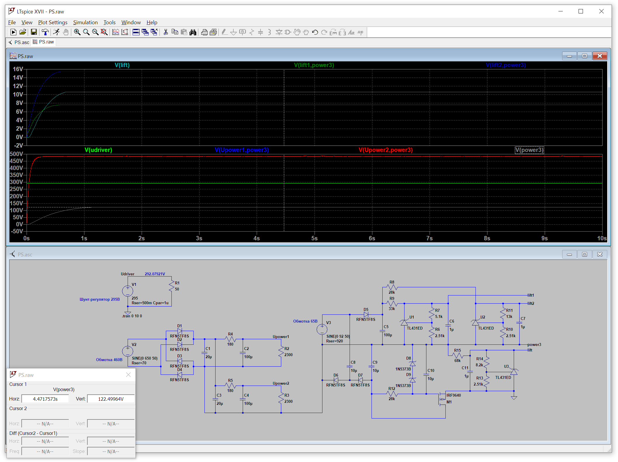Viewport: 618px width, 462px height.
Task: Click the Zoom to Fit icon
Action: point(104,32)
